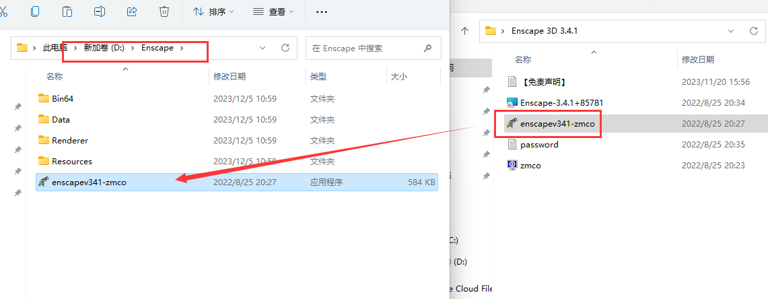Image resolution: width=768 pixels, height=299 pixels.
Task: Click the search magnifier icon
Action: [x=427, y=48]
